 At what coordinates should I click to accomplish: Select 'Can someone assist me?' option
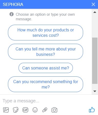[x=46, y=68]
